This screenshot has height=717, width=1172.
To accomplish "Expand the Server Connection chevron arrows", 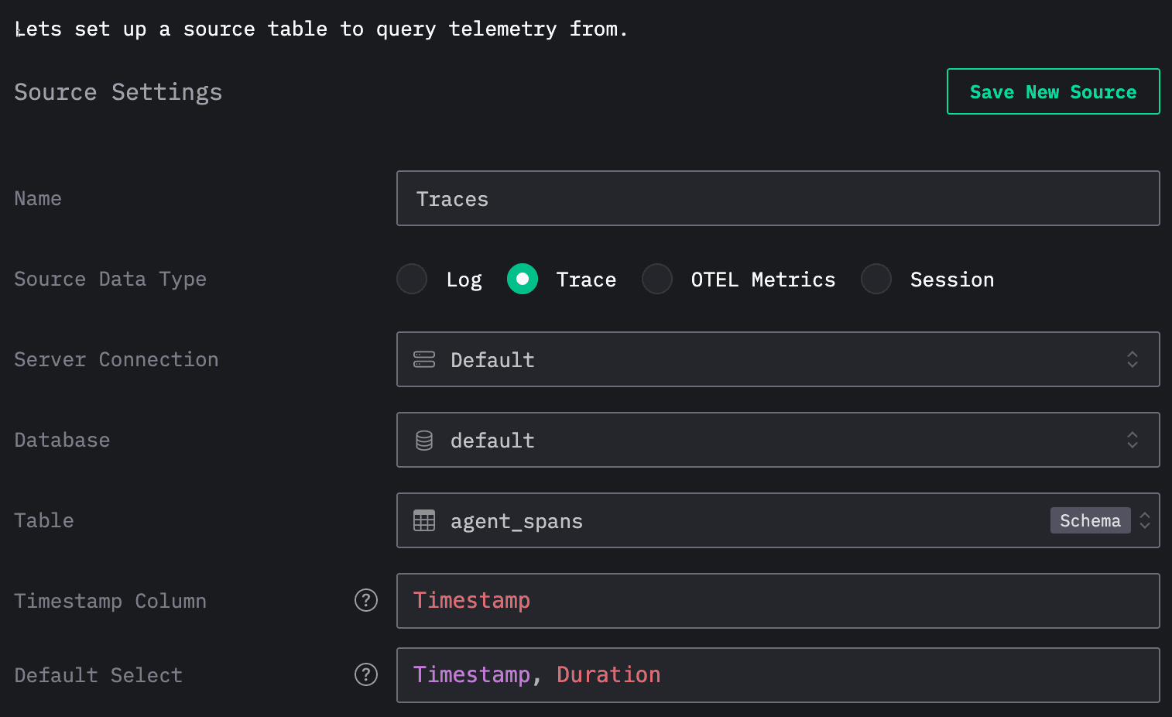I will coord(1132,359).
